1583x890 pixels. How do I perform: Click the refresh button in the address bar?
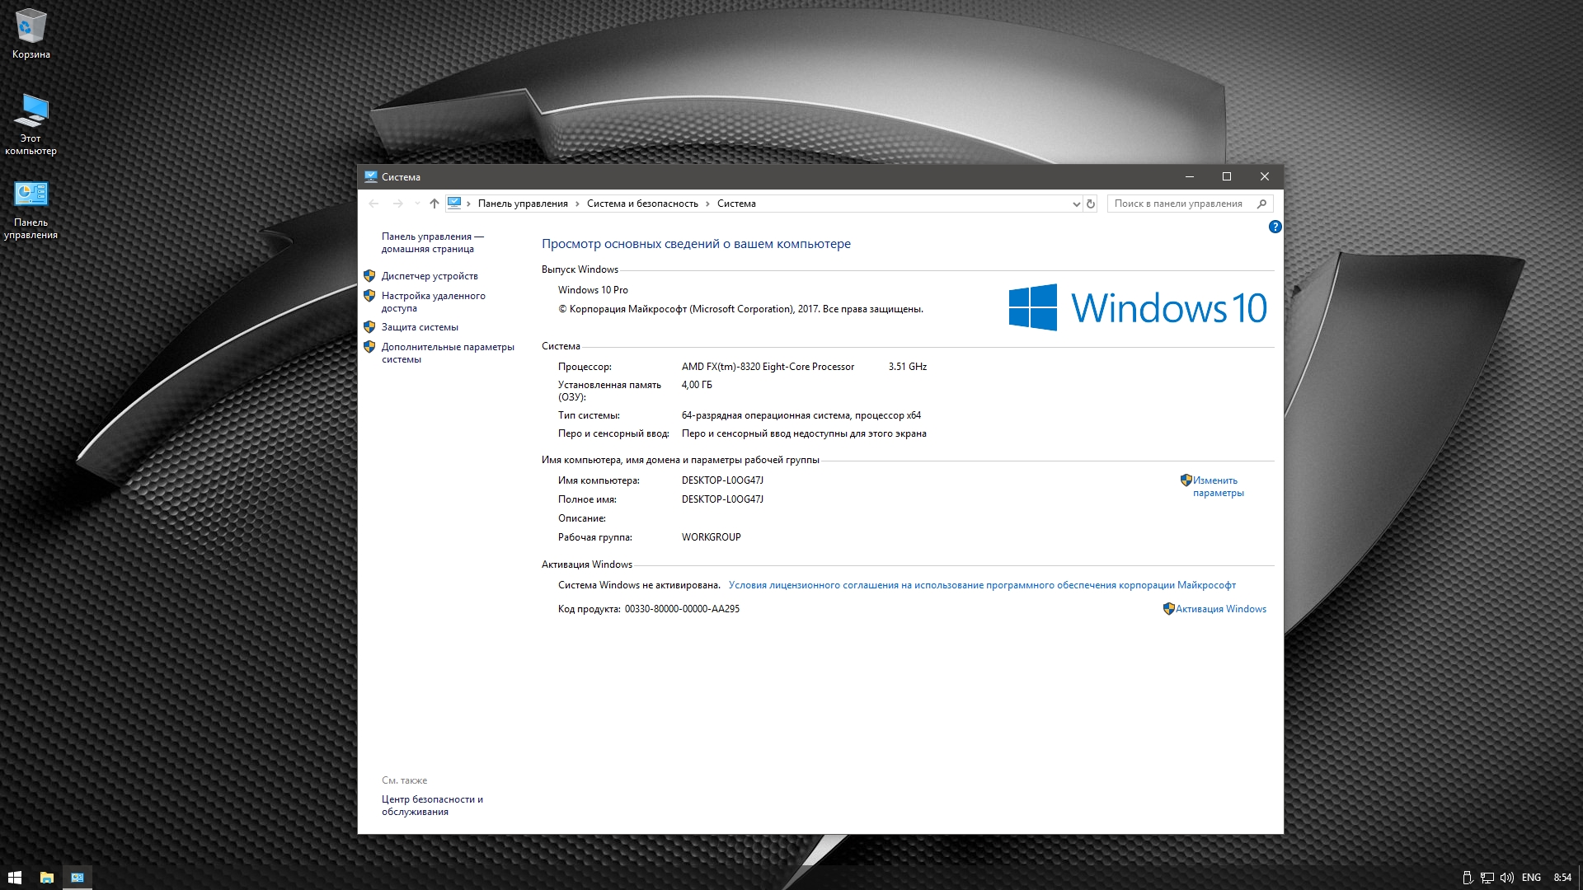[1091, 204]
